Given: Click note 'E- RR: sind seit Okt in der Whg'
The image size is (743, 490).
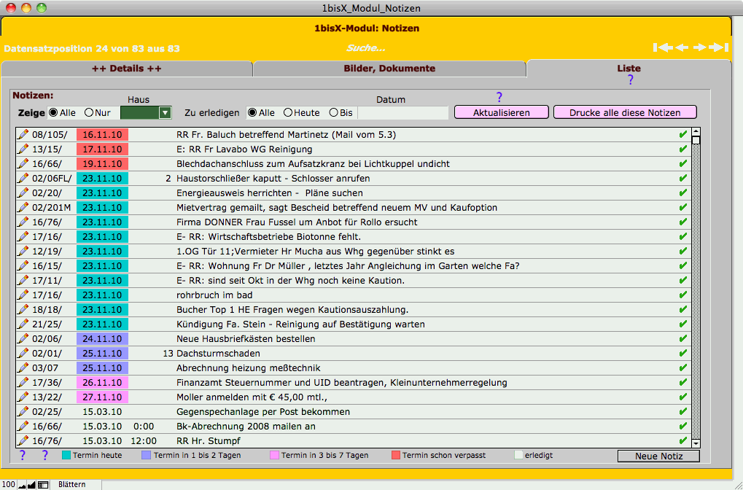Looking at the screenshot, I should tap(290, 281).
